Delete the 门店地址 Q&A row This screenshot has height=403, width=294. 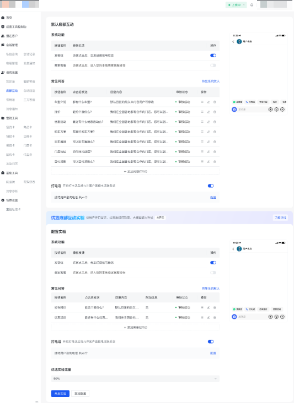click(x=215, y=151)
